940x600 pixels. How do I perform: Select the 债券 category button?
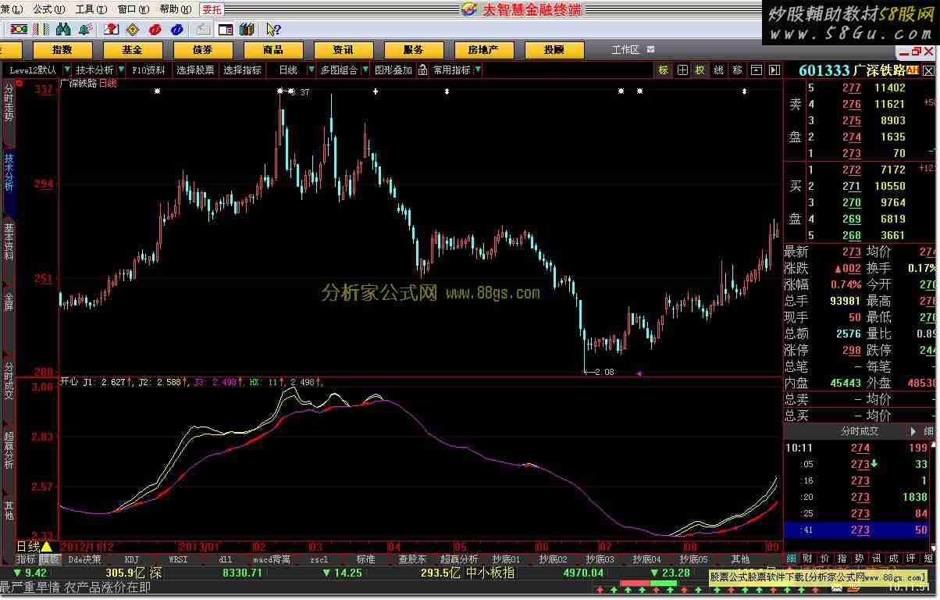pos(203,49)
